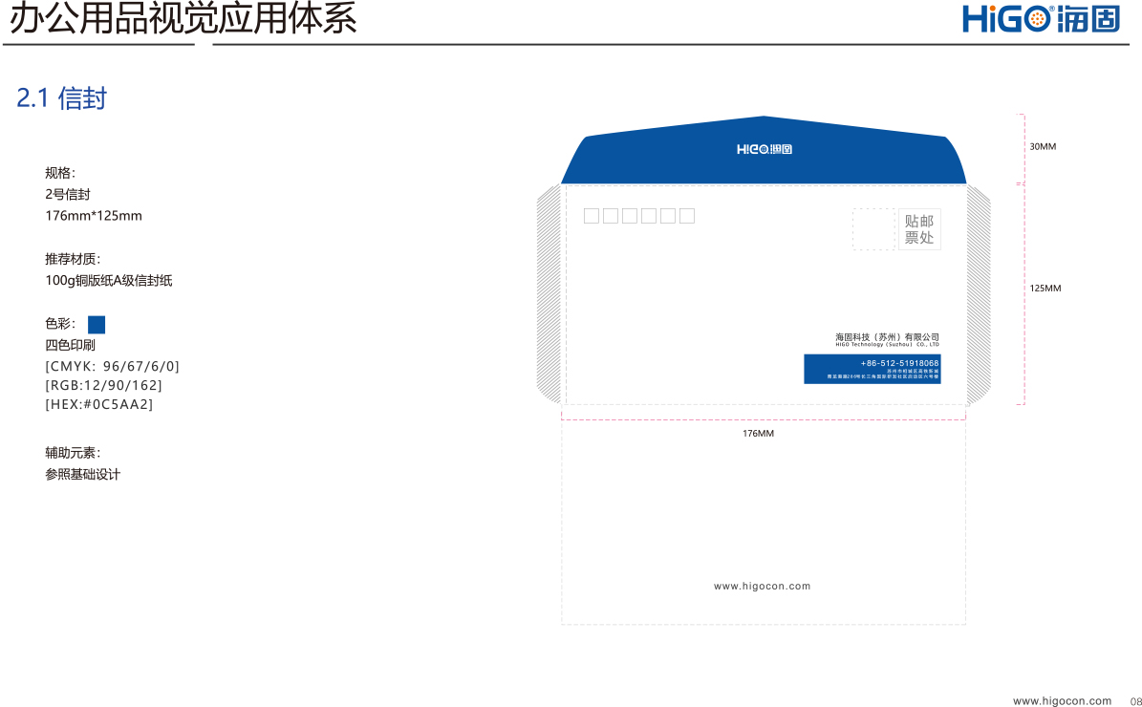Click the rightmost postal code box
1142x707 pixels.
(x=687, y=216)
